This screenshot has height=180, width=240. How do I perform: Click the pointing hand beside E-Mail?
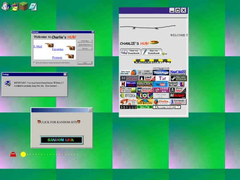[x=49, y=45]
